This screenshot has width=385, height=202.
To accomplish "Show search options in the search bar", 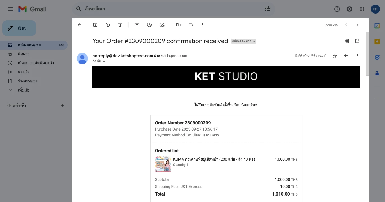I will click(x=267, y=9).
